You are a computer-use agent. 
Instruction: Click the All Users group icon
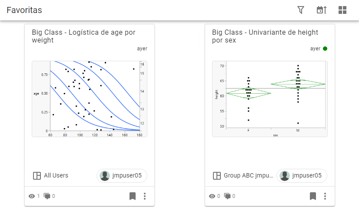pos(37,176)
